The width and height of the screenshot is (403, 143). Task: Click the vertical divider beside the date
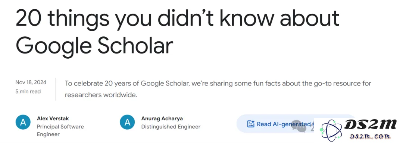pos(55,89)
